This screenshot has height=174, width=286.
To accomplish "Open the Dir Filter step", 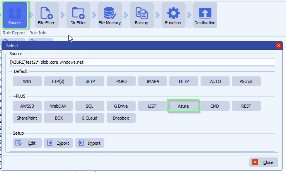I will point(78,15).
